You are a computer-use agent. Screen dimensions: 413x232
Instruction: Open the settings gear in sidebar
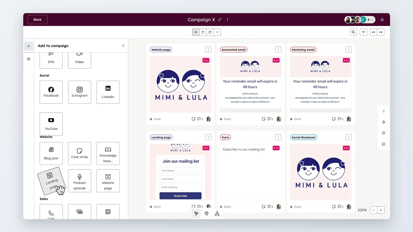[x=29, y=59]
